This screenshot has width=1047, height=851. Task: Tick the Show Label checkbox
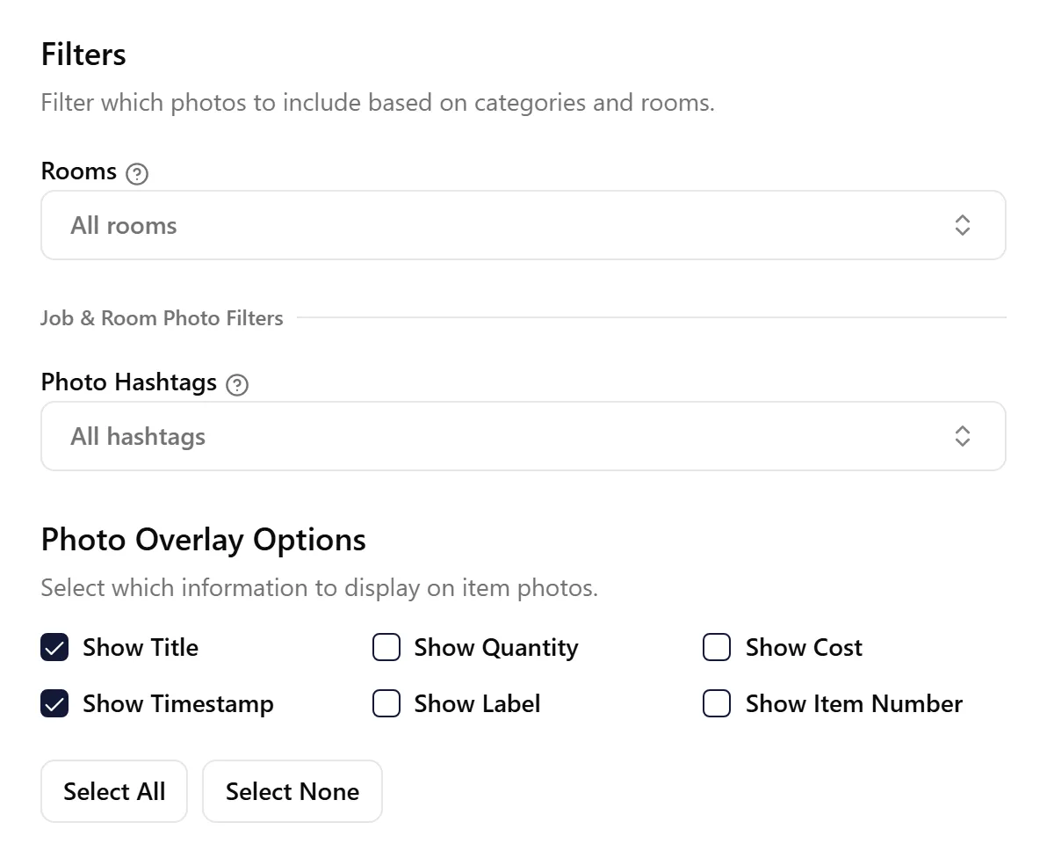click(386, 703)
